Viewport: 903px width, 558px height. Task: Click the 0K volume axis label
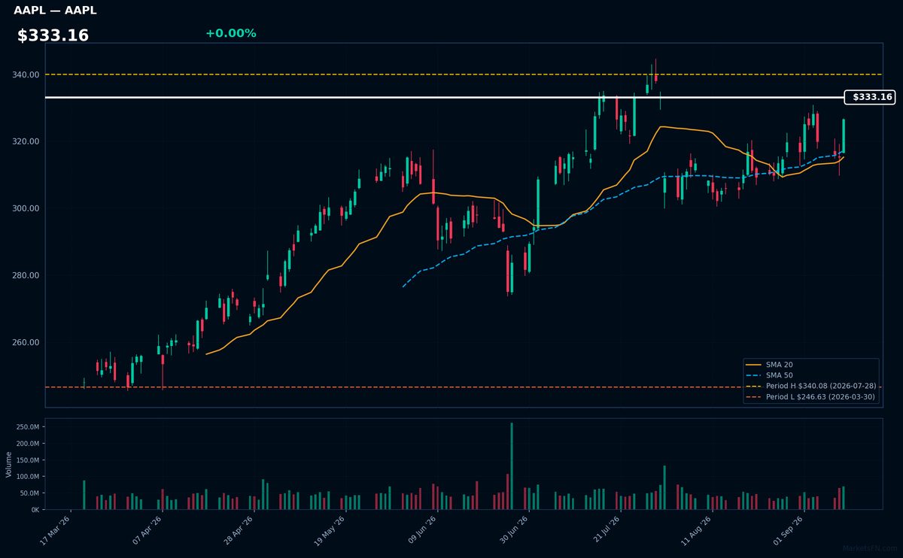[x=35, y=509]
